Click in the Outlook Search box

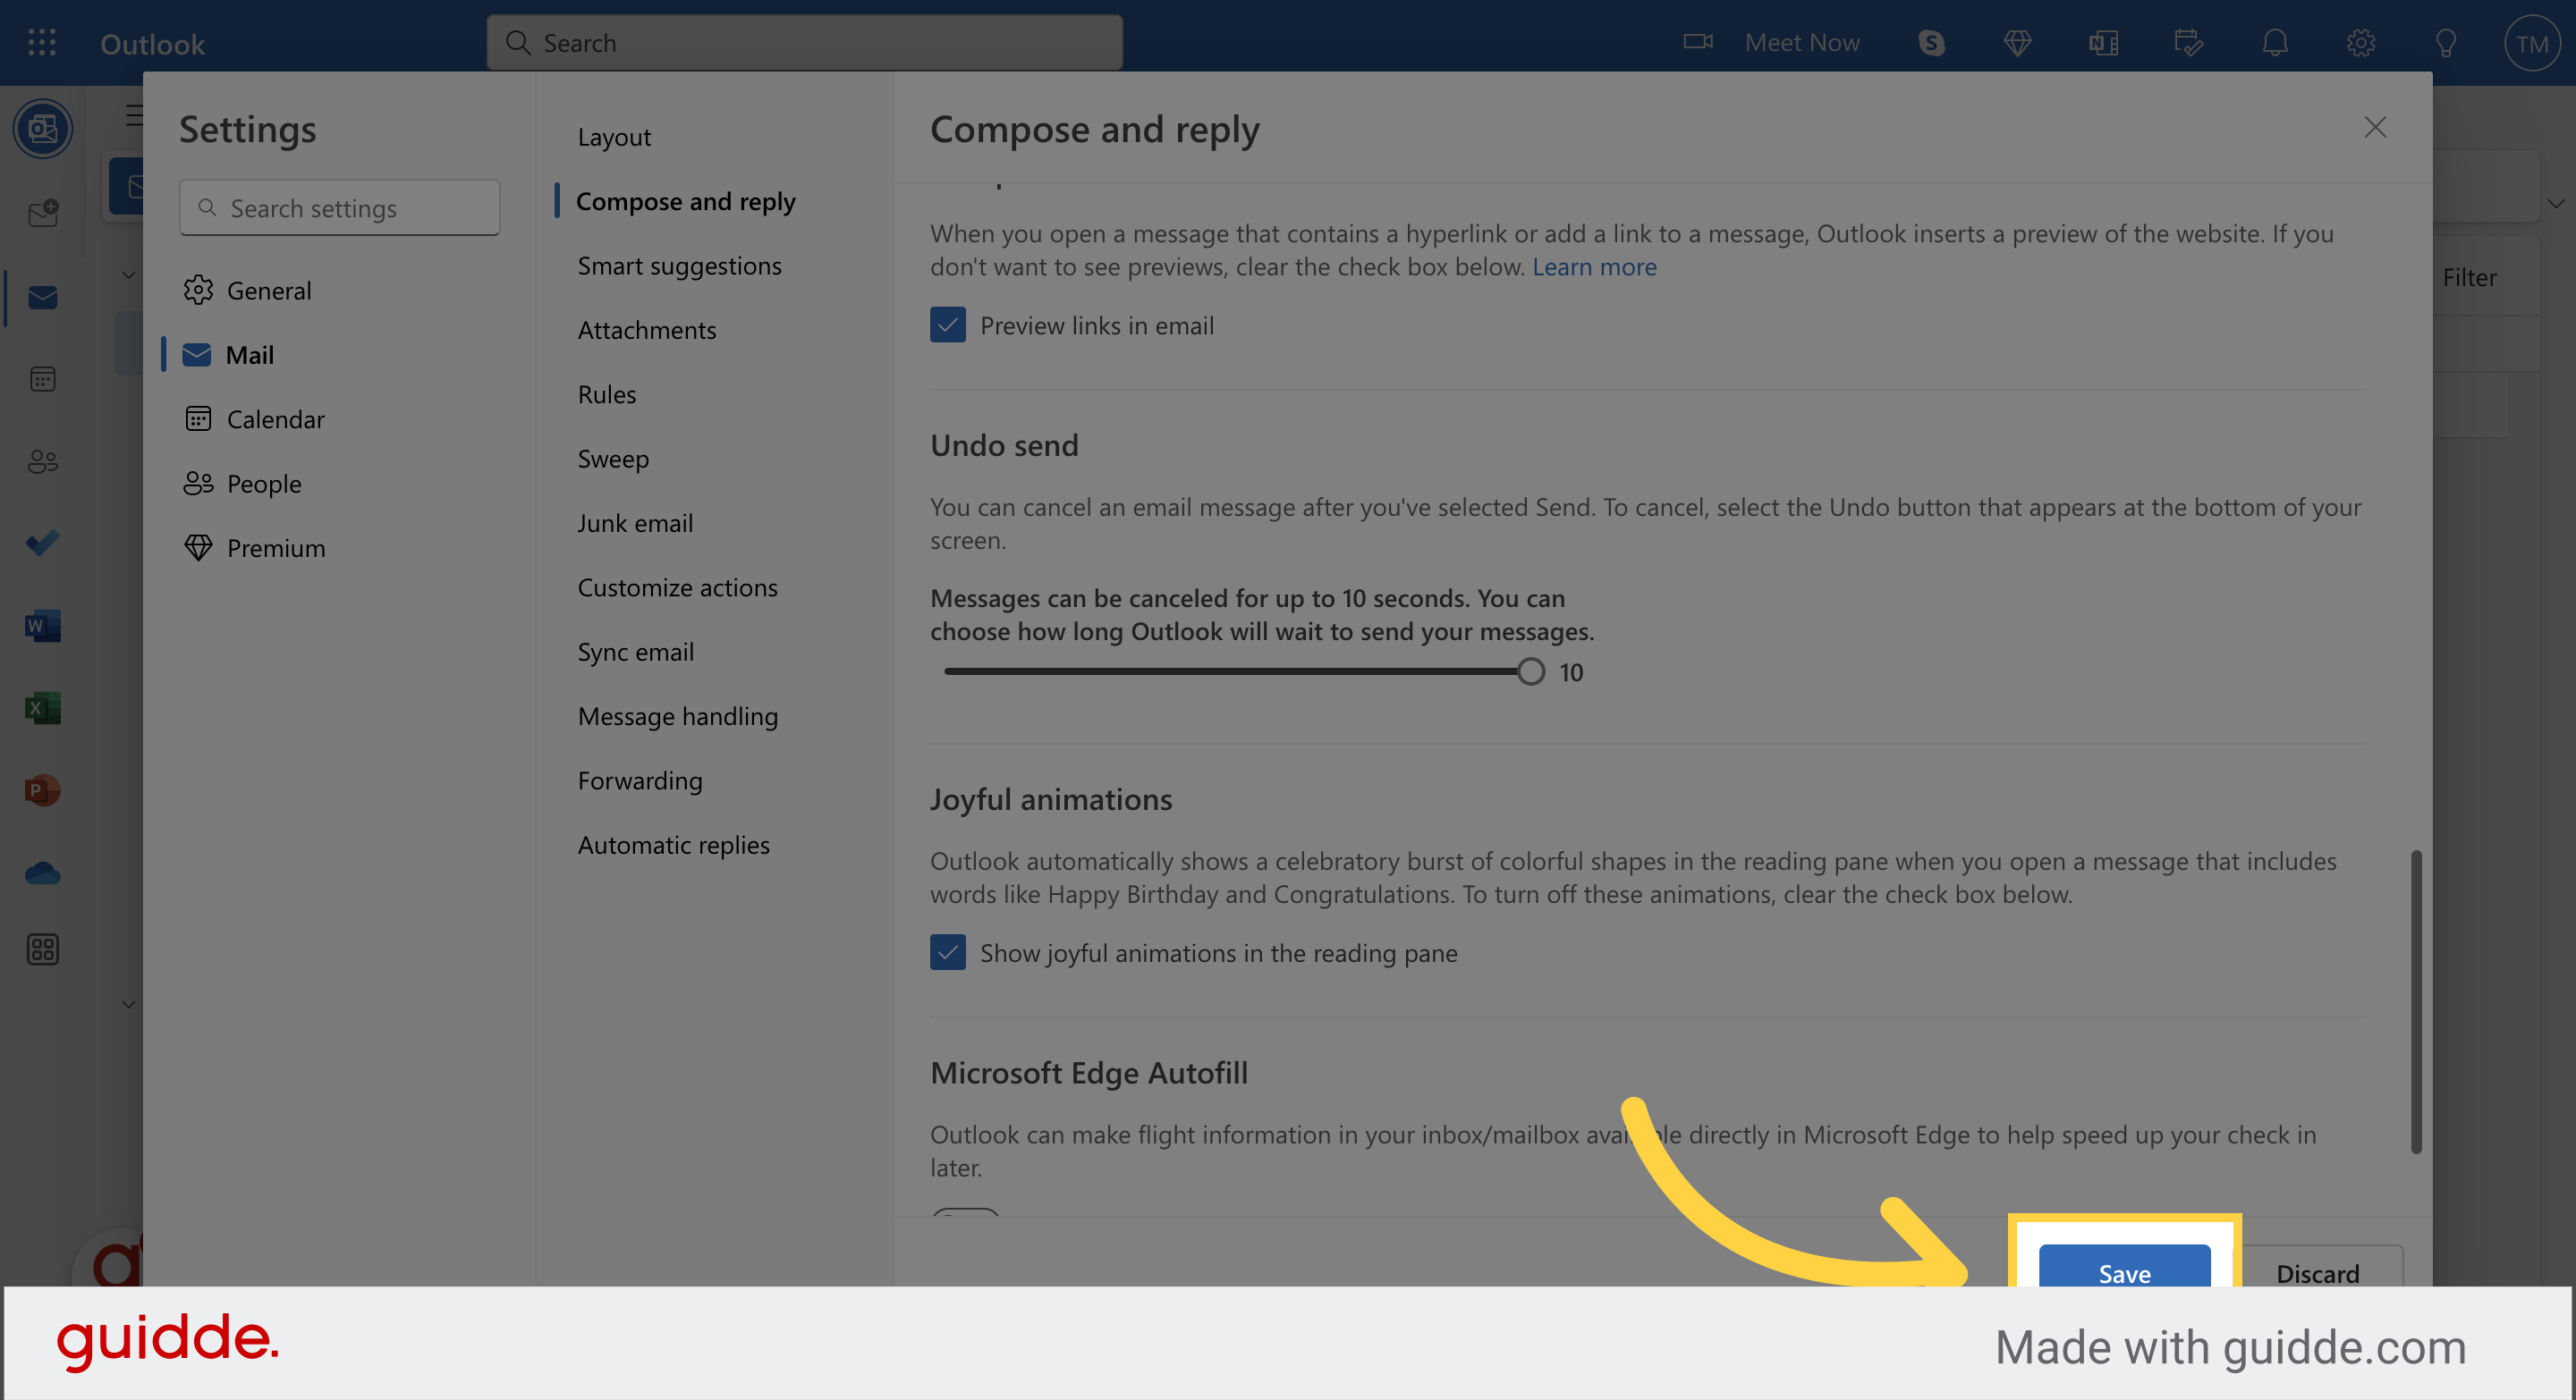point(804,42)
